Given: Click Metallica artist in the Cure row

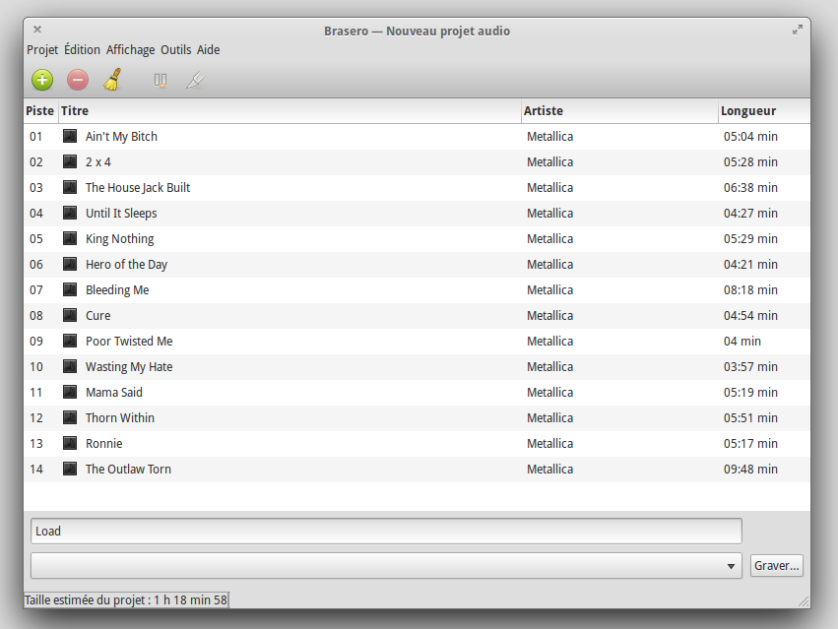Looking at the screenshot, I should (549, 316).
